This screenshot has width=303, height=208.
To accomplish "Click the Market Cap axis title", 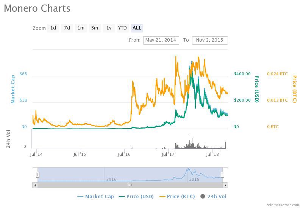I will [13, 89].
